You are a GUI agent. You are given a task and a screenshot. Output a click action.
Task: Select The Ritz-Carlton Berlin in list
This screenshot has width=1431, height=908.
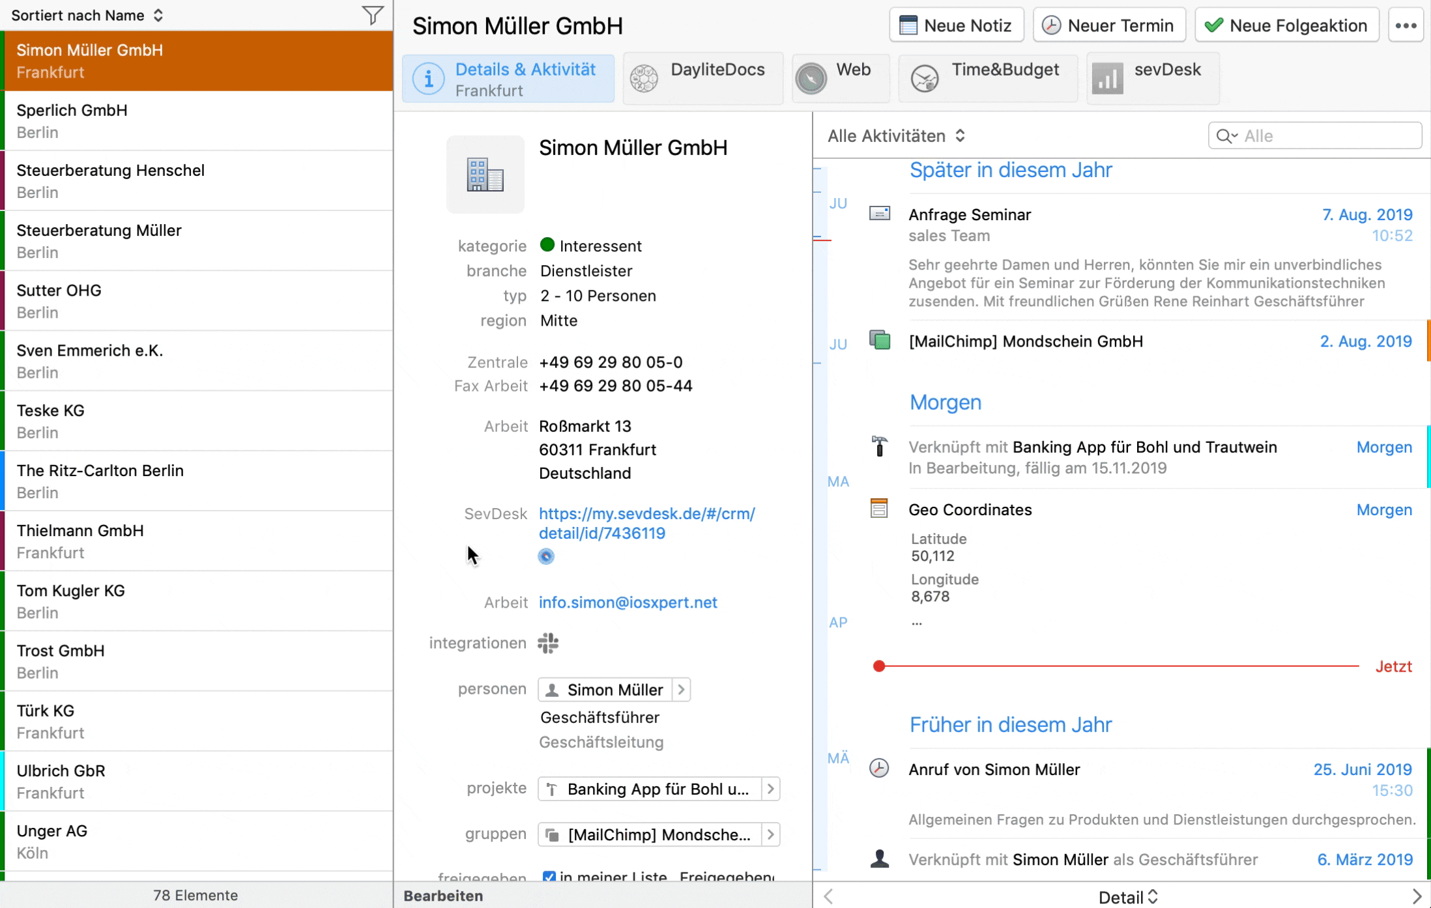point(197,481)
